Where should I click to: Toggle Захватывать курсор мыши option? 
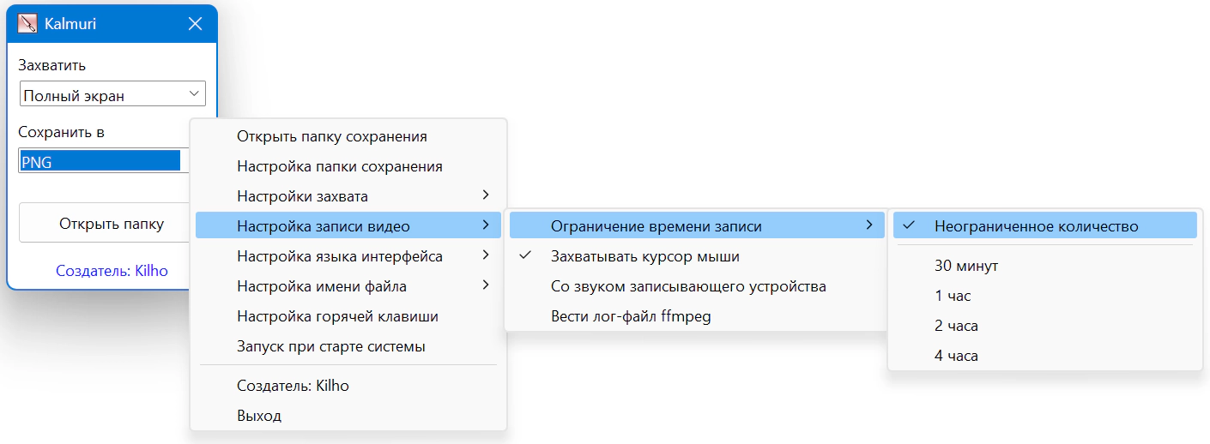coord(697,256)
